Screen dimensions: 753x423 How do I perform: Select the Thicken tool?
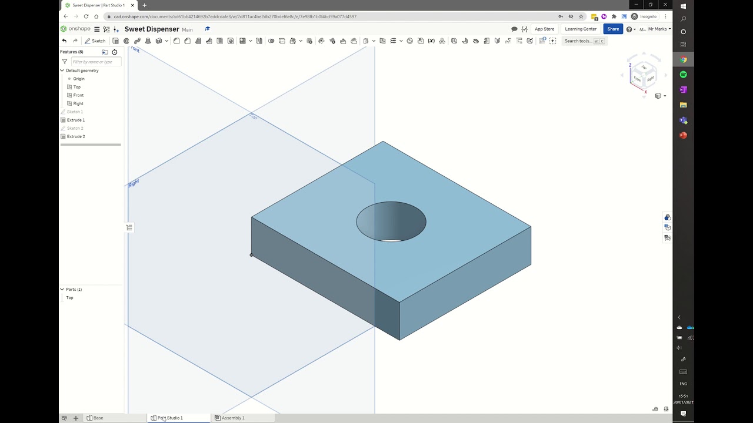tap(158, 41)
